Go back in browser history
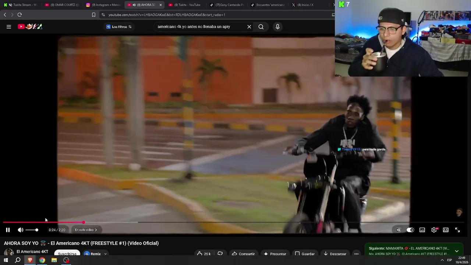Viewport: 471px width, 265px height. 5,15
